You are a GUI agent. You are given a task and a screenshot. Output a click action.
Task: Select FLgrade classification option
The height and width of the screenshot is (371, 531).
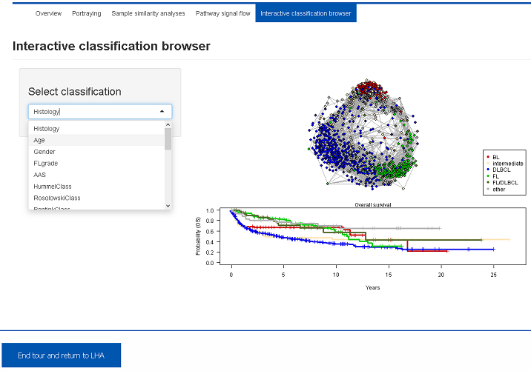pos(46,163)
